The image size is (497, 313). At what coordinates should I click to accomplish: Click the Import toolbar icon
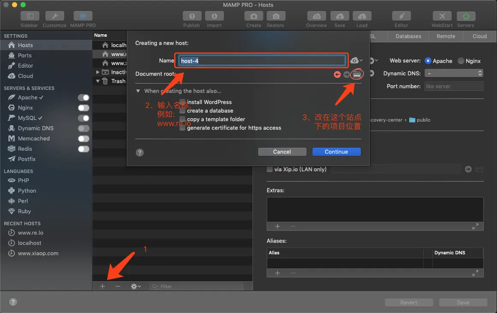[x=214, y=16]
